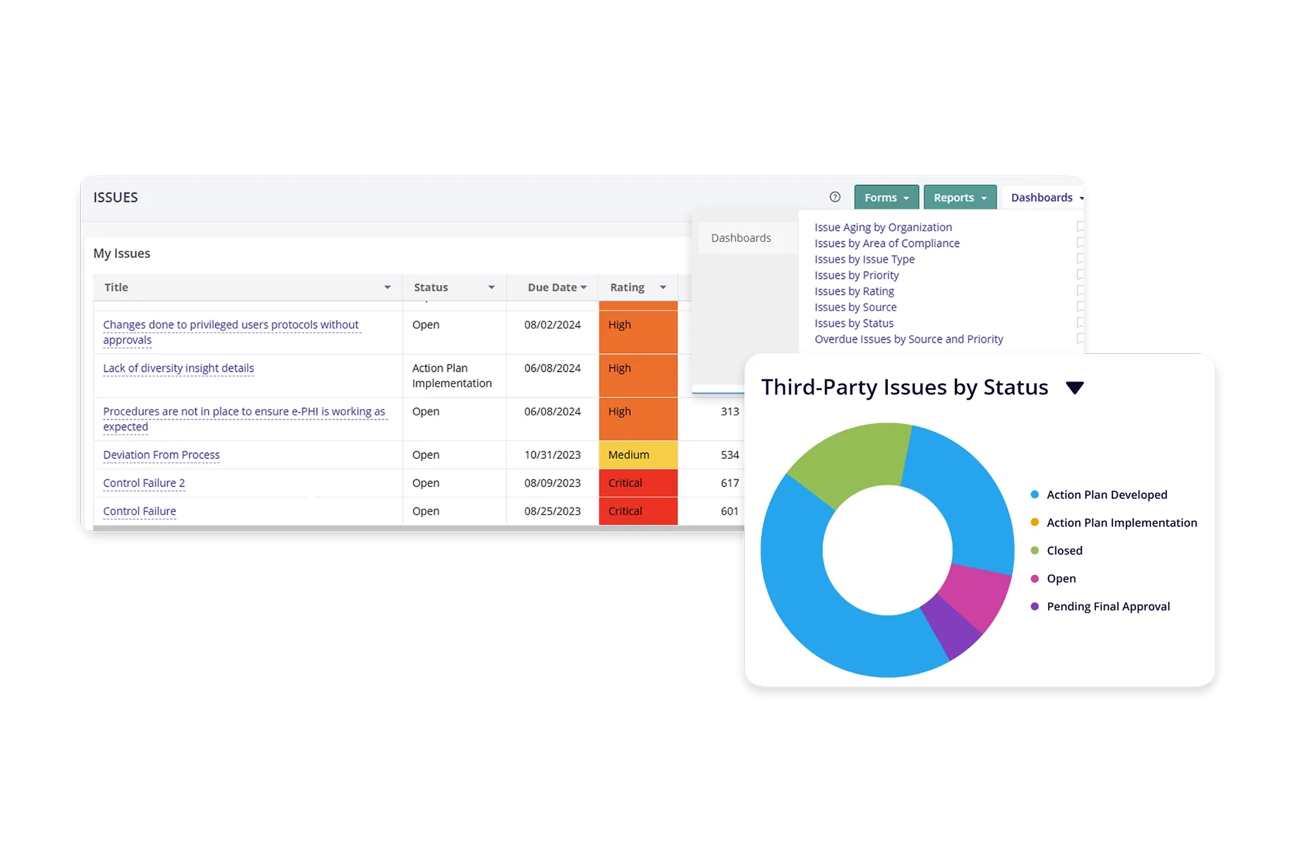The width and height of the screenshot is (1297, 862).
Task: Click the Closed legend dot
Action: pos(1035,550)
